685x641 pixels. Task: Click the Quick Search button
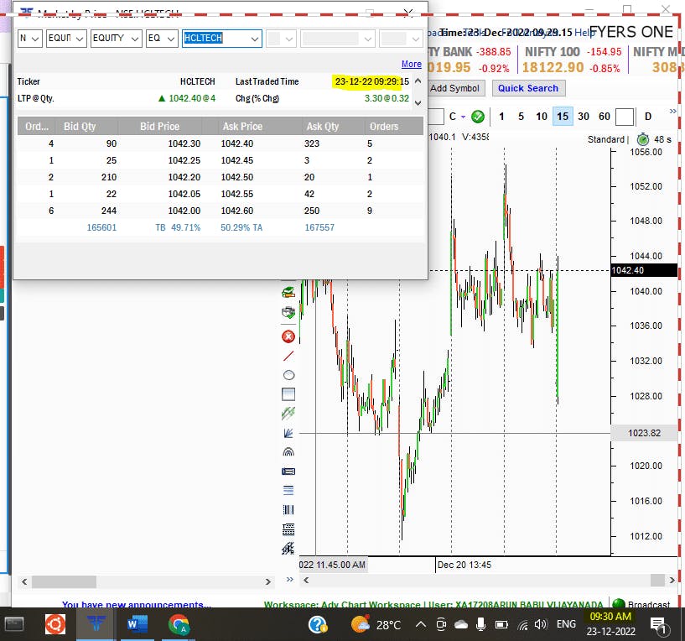pyautogui.click(x=528, y=88)
